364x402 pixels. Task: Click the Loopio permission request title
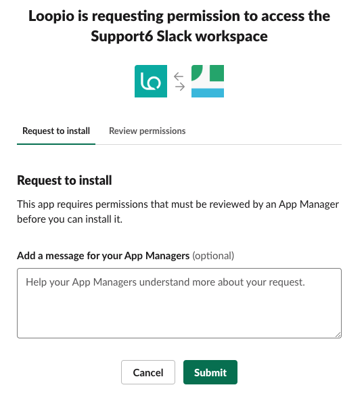tap(179, 26)
